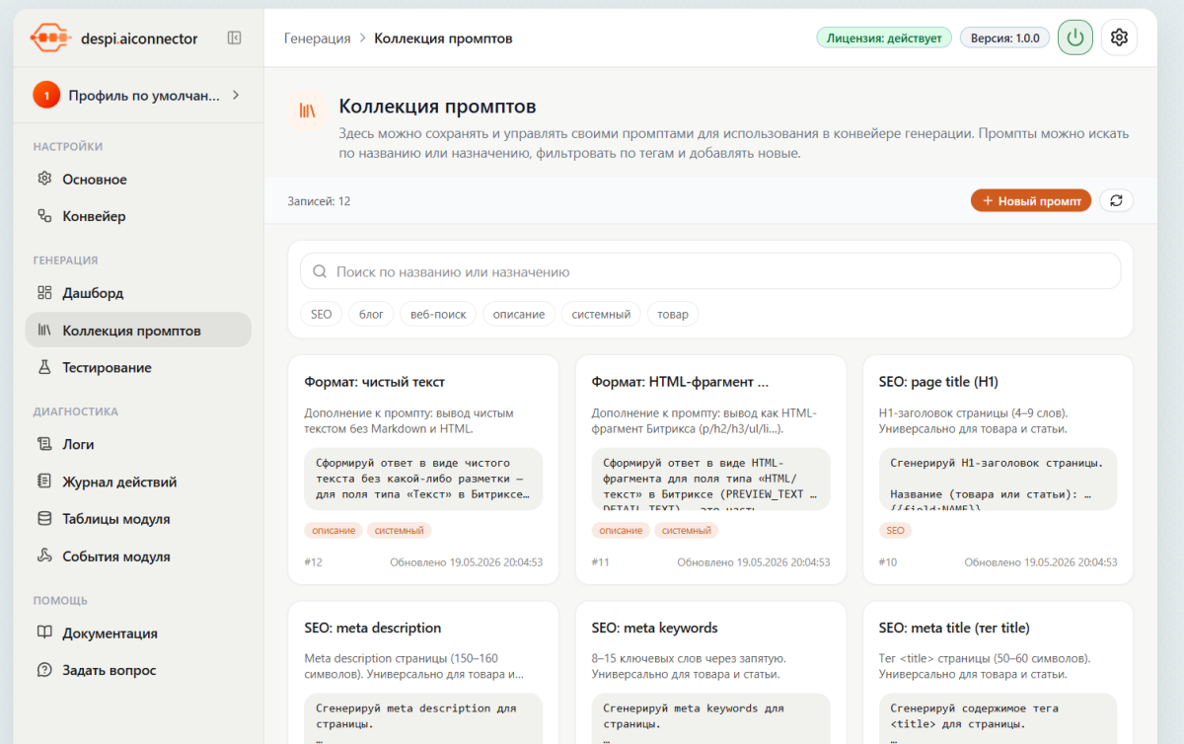Open Журнал действий in the sidebar
Image resolution: width=1184 pixels, height=744 pixels.
(138, 482)
